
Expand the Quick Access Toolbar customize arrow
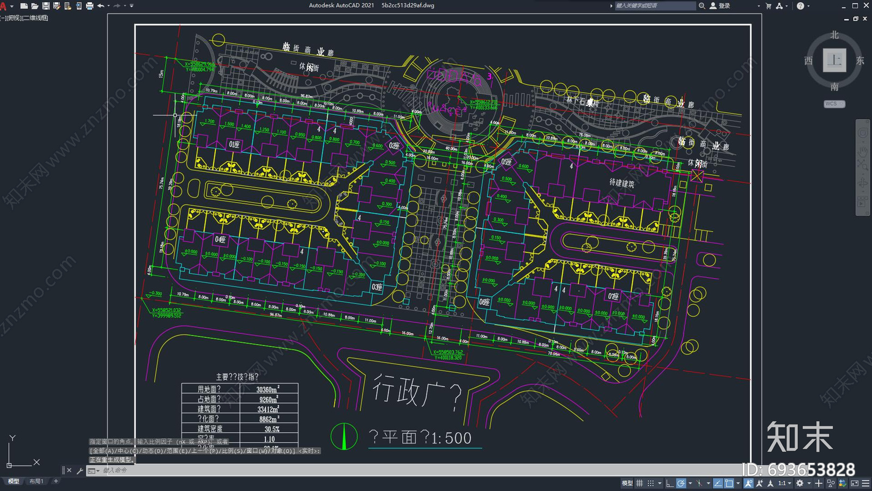point(132,5)
